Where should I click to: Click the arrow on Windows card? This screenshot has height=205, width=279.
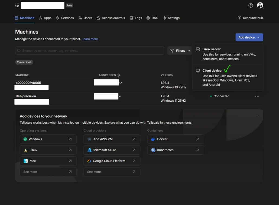70,139
